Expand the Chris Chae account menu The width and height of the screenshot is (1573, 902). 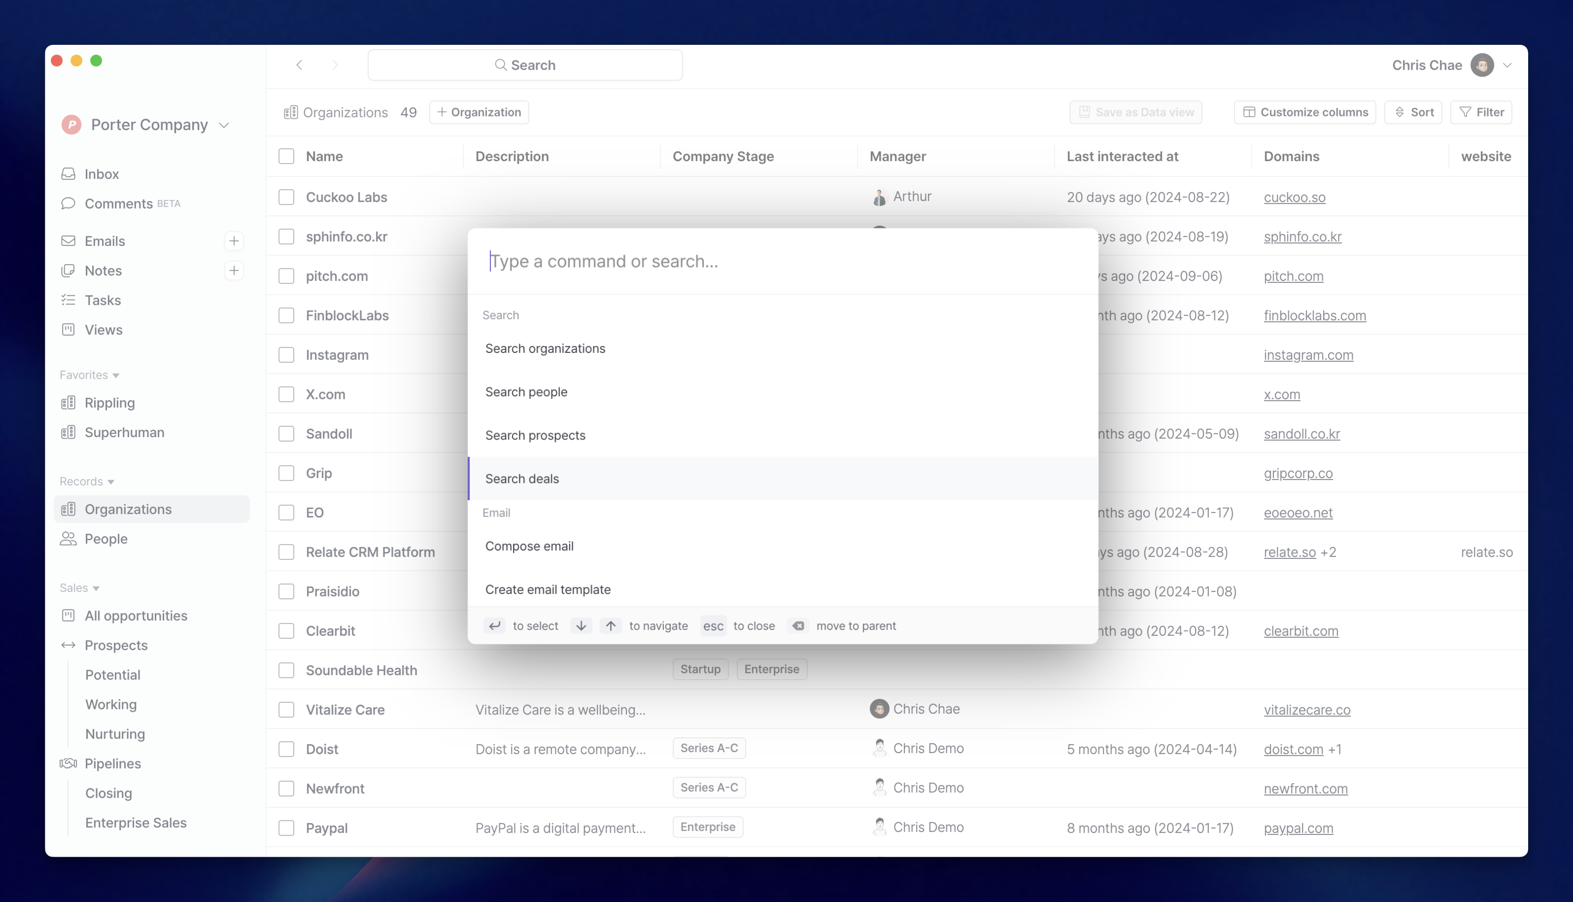click(1507, 65)
